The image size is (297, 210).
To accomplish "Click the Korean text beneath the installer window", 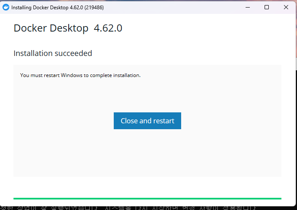I will (x=126, y=207).
